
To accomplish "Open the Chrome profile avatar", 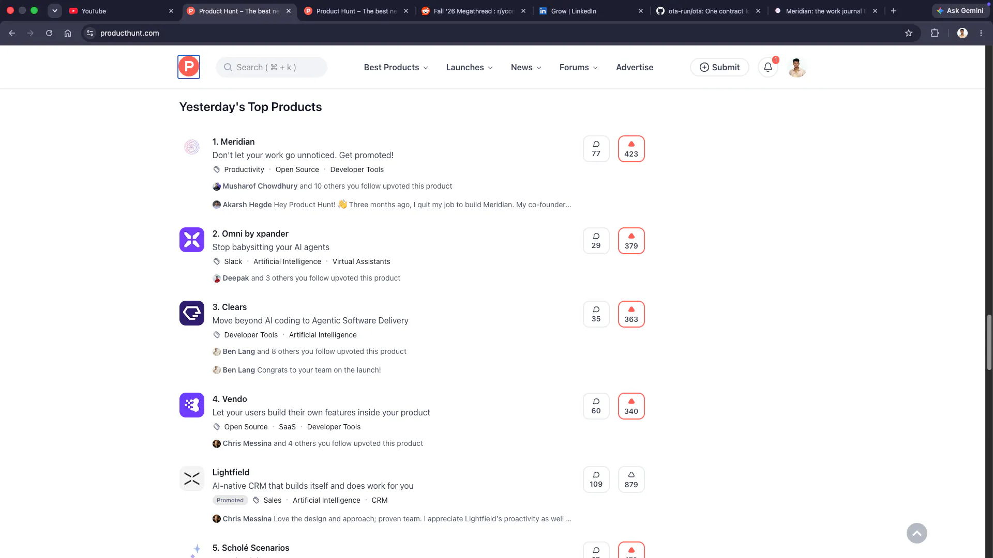I will [962, 33].
